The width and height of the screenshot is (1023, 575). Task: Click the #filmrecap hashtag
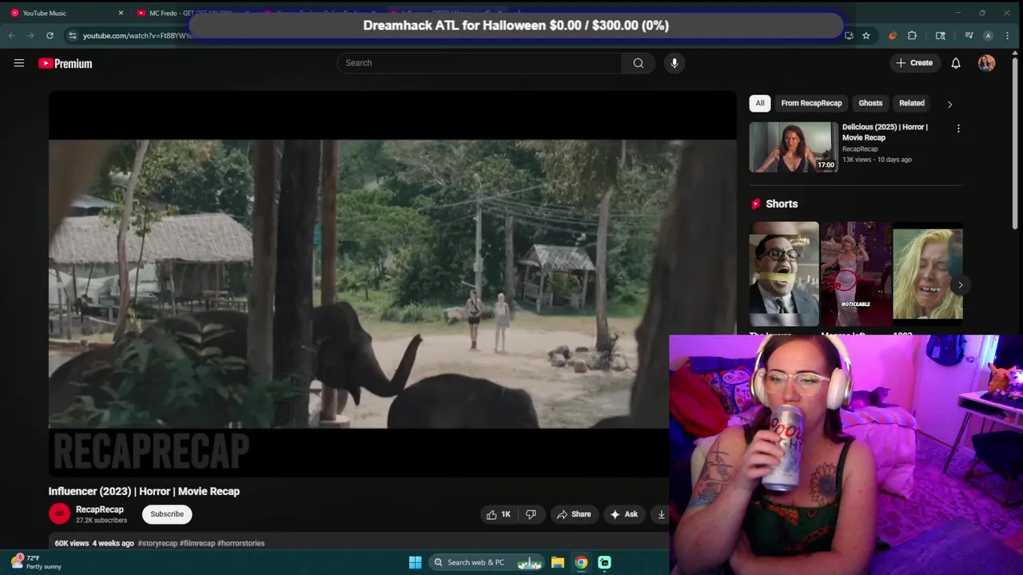(197, 543)
